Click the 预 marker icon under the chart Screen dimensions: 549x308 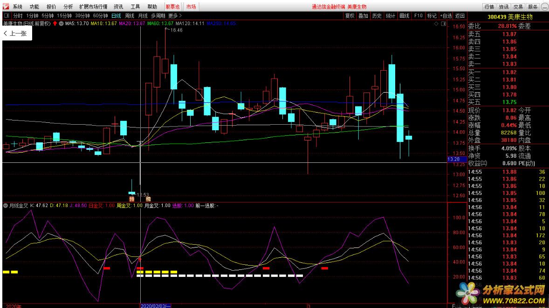[x=132, y=198]
